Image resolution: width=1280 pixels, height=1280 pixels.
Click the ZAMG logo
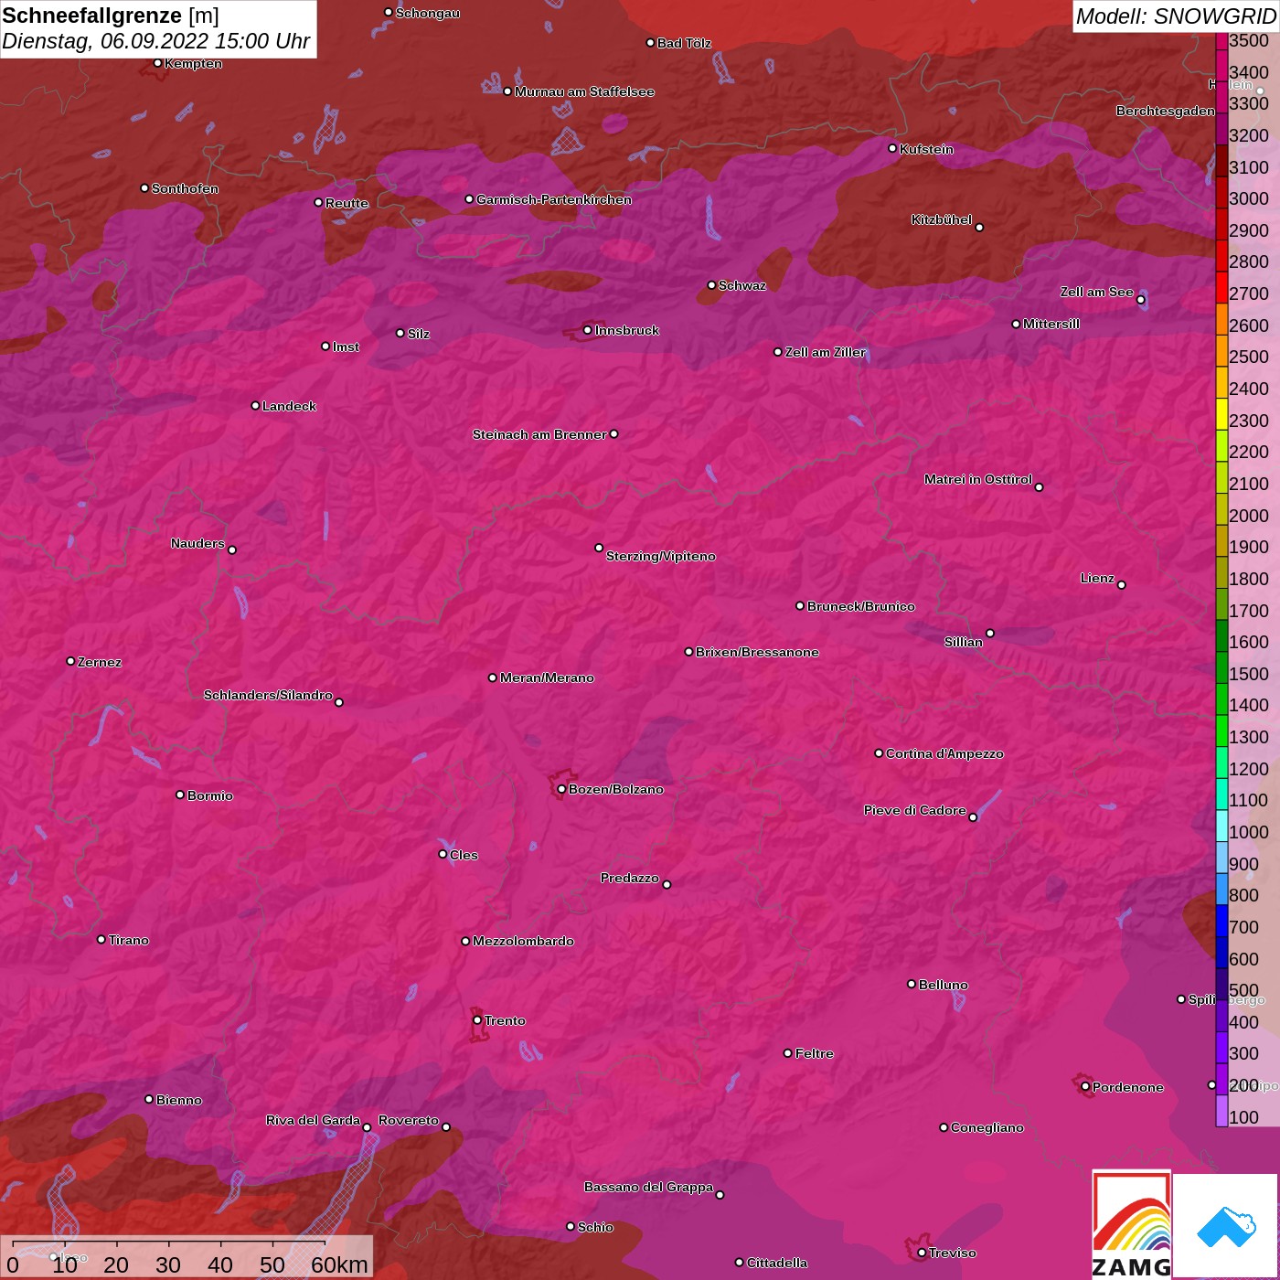pos(1131,1225)
